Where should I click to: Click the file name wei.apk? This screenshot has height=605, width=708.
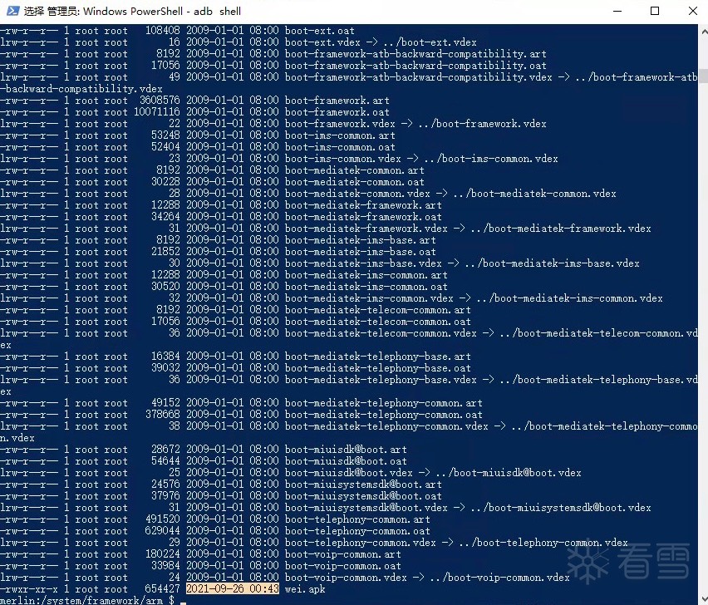pos(305,589)
